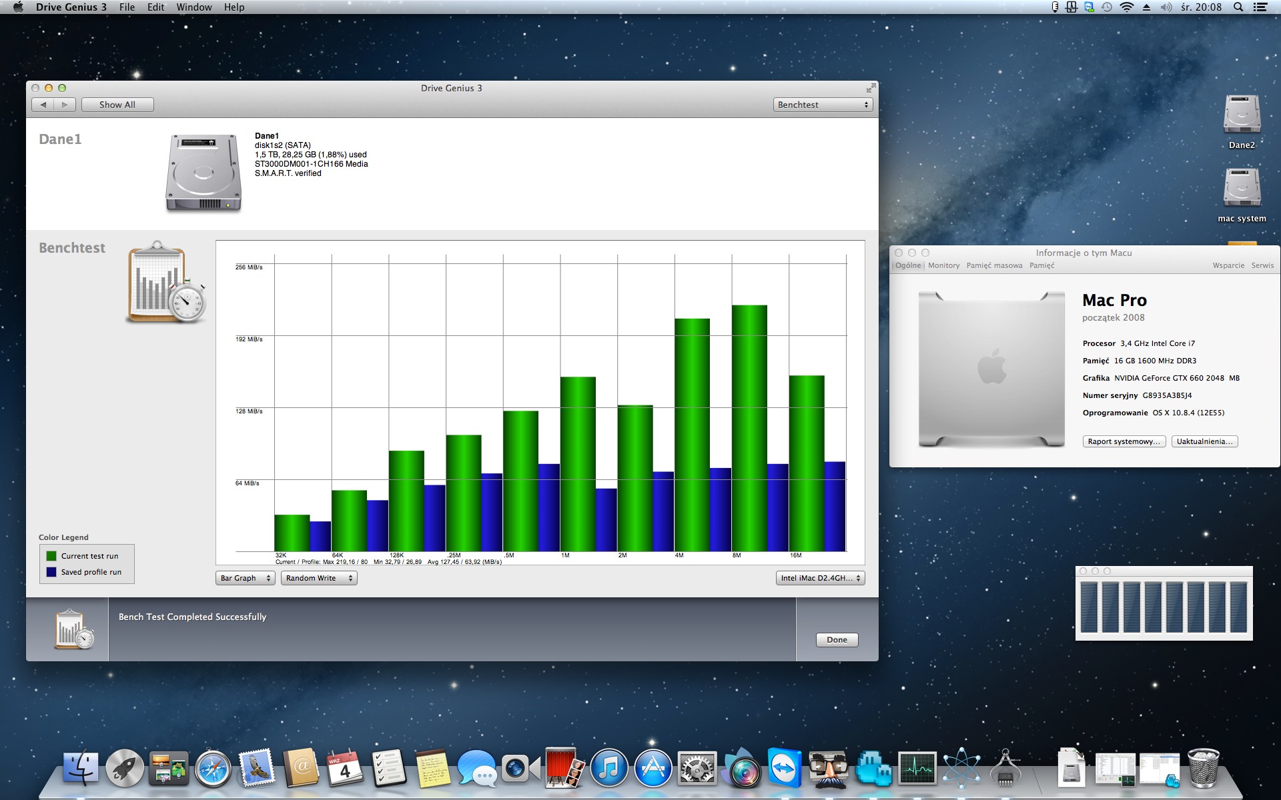
Task: Open the Edit menu
Action: [x=155, y=7]
